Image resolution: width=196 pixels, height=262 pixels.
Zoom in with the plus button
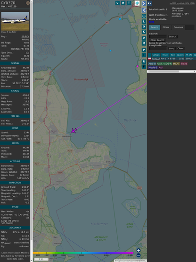pyautogui.click(x=139, y=250)
